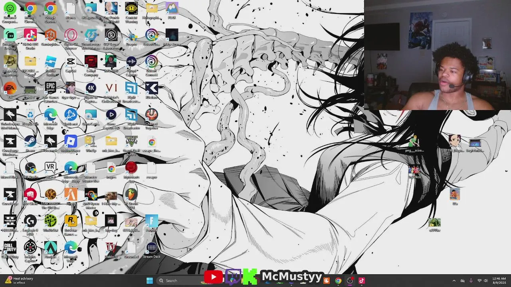
Task: Show hidden system tray icons
Action: (454, 281)
